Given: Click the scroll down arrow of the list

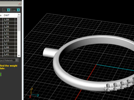Looking at the screenshot, I should pyautogui.click(x=19, y=56).
